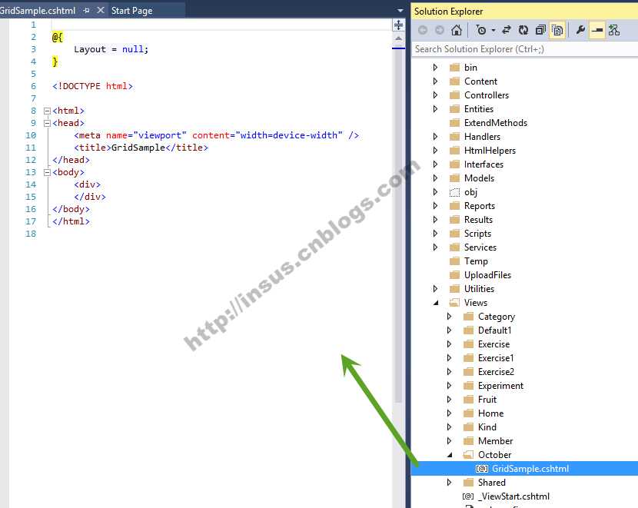The width and height of the screenshot is (638, 508).
Task: Select the Category folder under Views
Action: click(x=497, y=317)
